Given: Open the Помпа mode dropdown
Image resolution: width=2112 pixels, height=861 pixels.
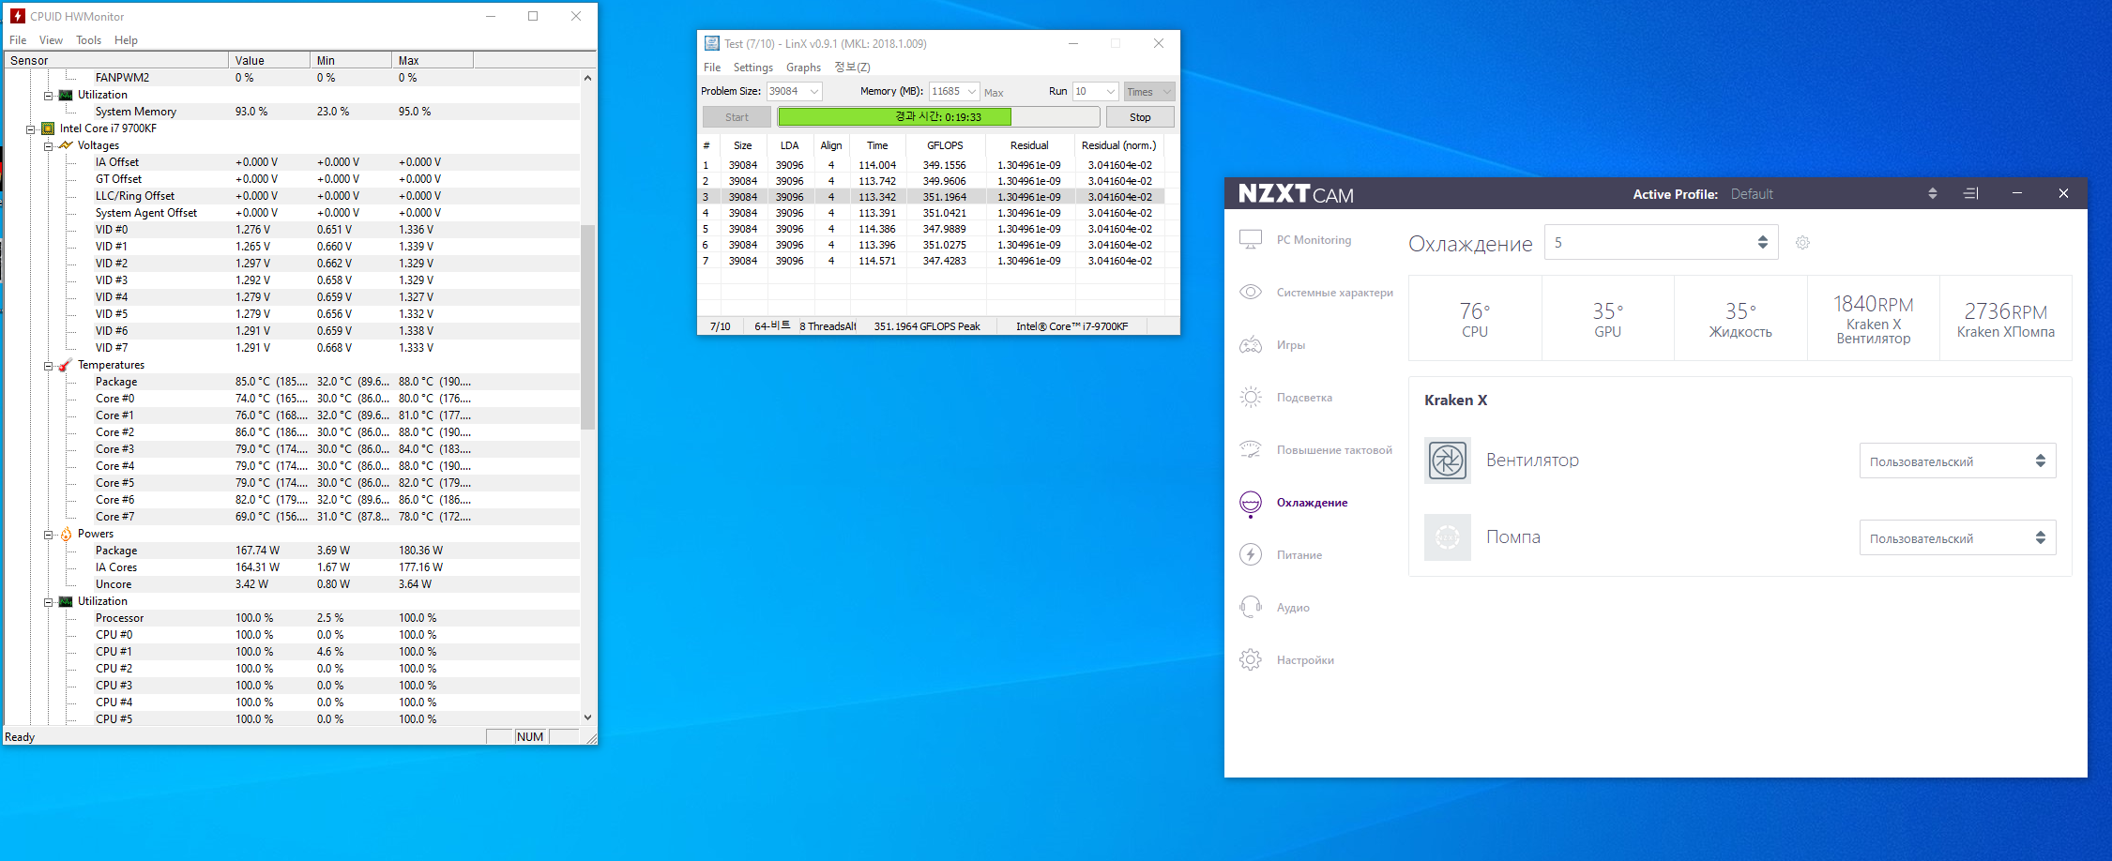Looking at the screenshot, I should [x=1957, y=537].
